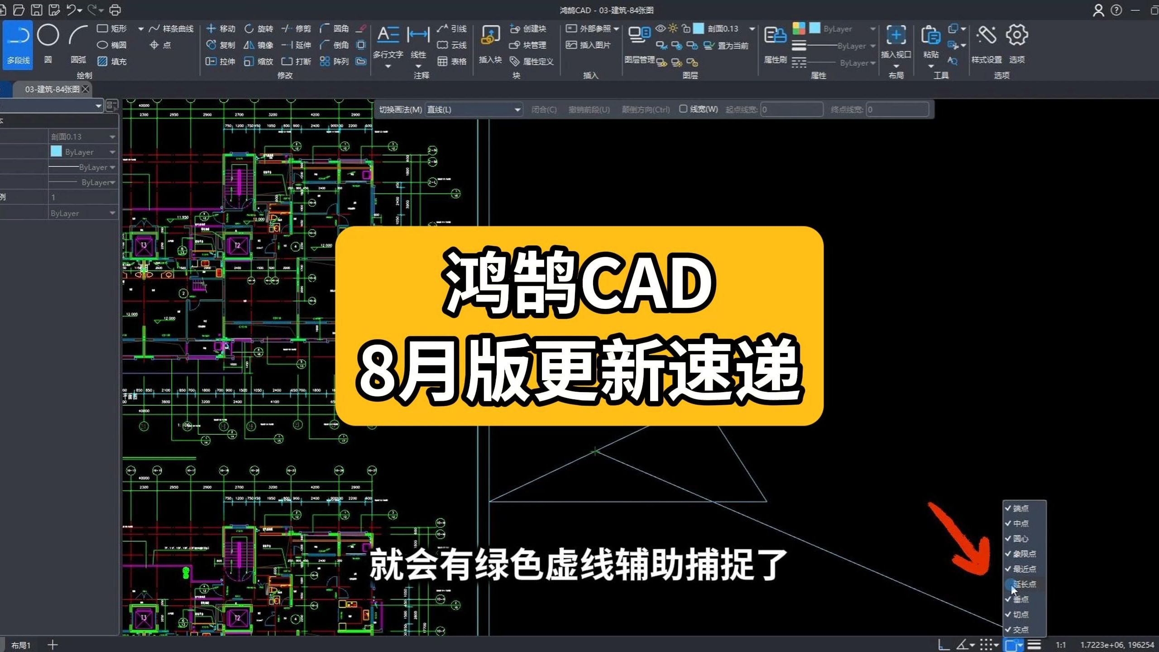The height and width of the screenshot is (652, 1159).
Task: Expand the 线性 dimension dropdown arrow
Action: coord(418,67)
